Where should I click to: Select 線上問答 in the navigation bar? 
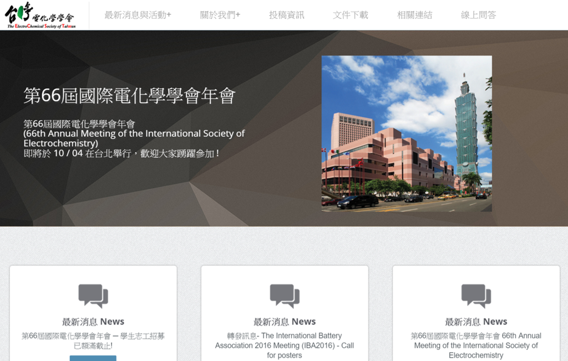coord(478,15)
